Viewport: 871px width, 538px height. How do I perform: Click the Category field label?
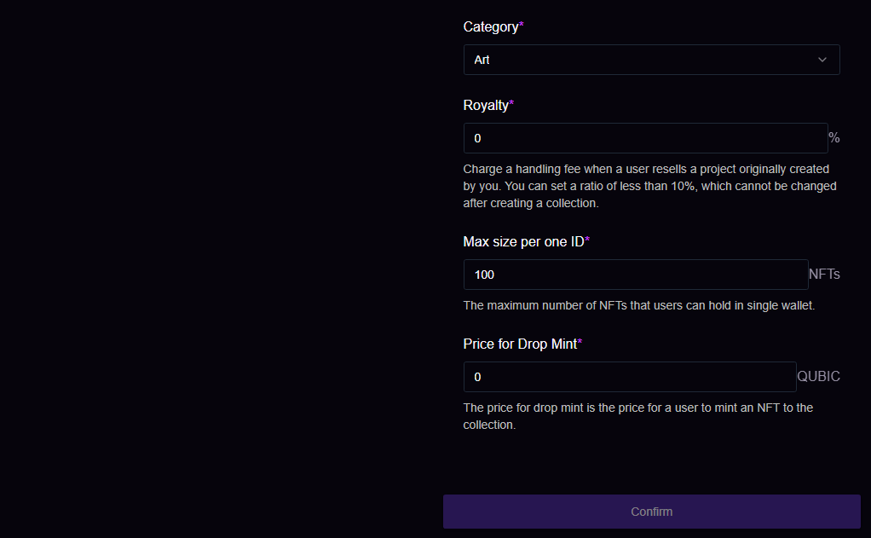point(490,27)
